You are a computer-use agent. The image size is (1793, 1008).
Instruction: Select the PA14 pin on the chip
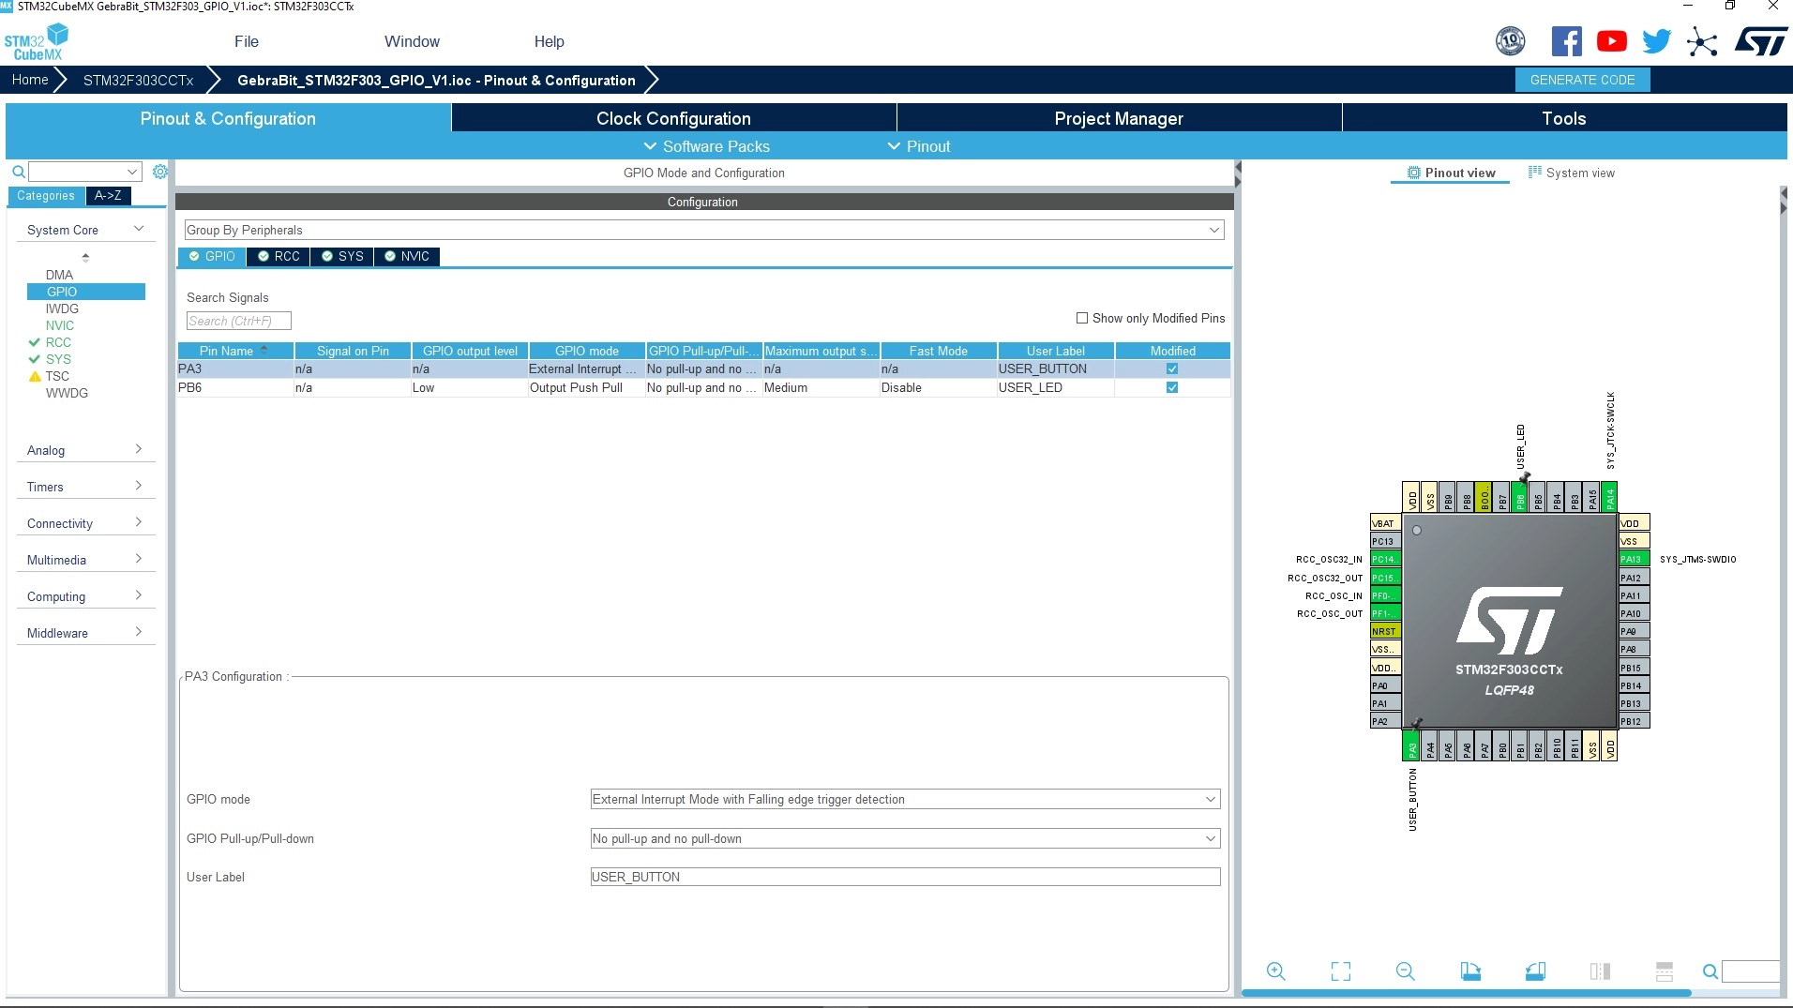tap(1609, 498)
